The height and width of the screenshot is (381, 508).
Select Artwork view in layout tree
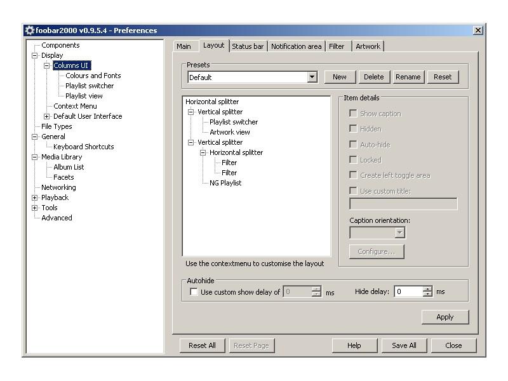230,132
